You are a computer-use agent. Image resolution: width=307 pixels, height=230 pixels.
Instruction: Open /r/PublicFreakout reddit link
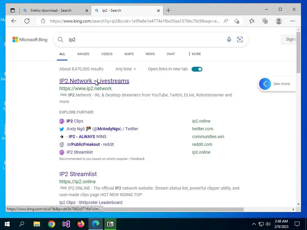(x=90, y=145)
